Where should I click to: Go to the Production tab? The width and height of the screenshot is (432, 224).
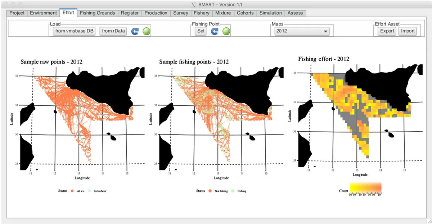click(156, 13)
